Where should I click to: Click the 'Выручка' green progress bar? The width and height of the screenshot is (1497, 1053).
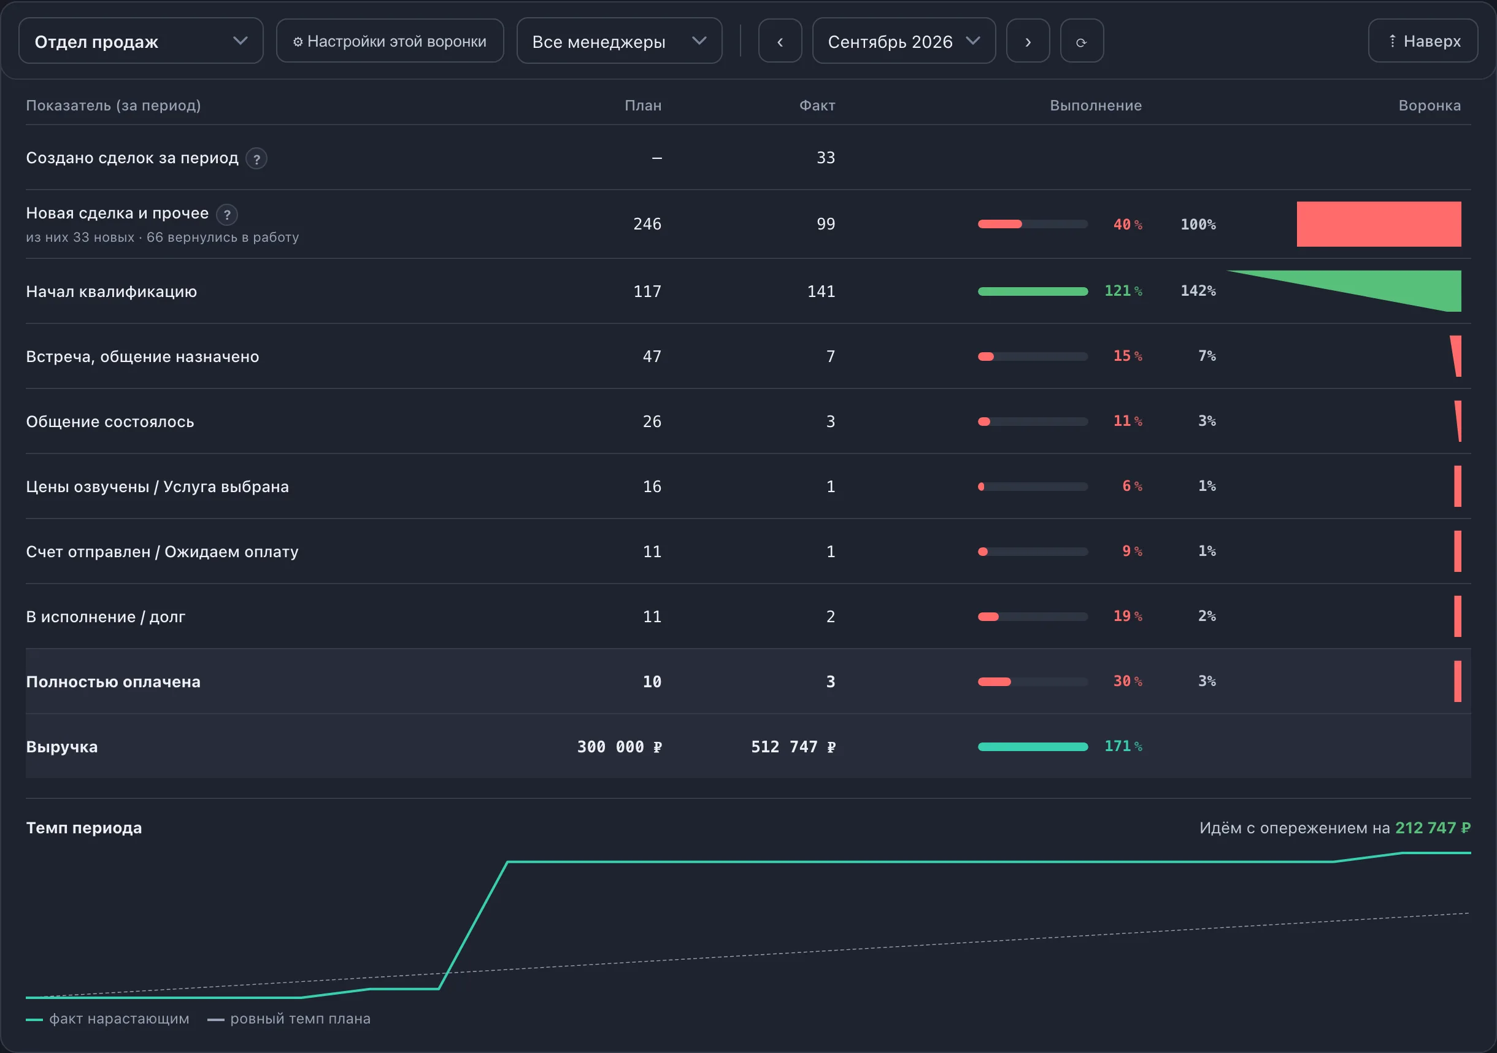(x=1033, y=747)
